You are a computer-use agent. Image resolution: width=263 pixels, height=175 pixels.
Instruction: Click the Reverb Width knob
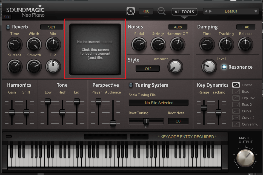[x=34, y=44]
